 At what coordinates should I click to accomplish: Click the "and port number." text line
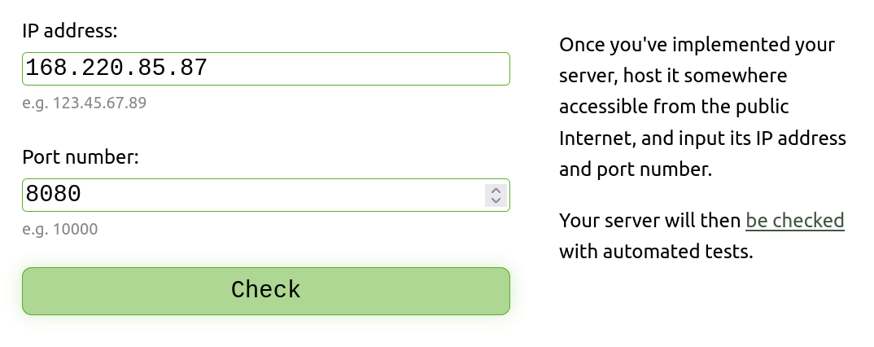(636, 170)
